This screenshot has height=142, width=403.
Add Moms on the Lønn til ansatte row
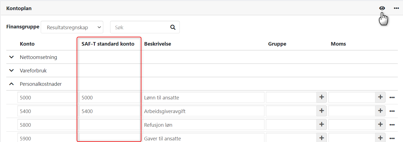coord(380,97)
